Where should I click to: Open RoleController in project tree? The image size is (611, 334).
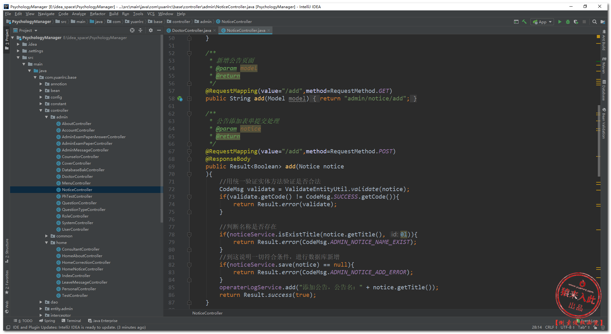[75, 216]
